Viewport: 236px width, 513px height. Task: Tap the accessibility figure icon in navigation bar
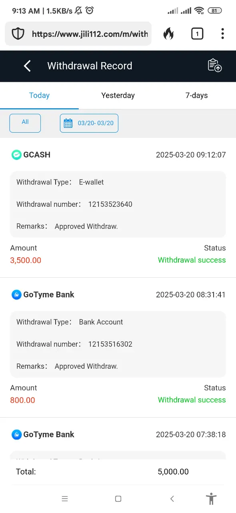(211, 499)
